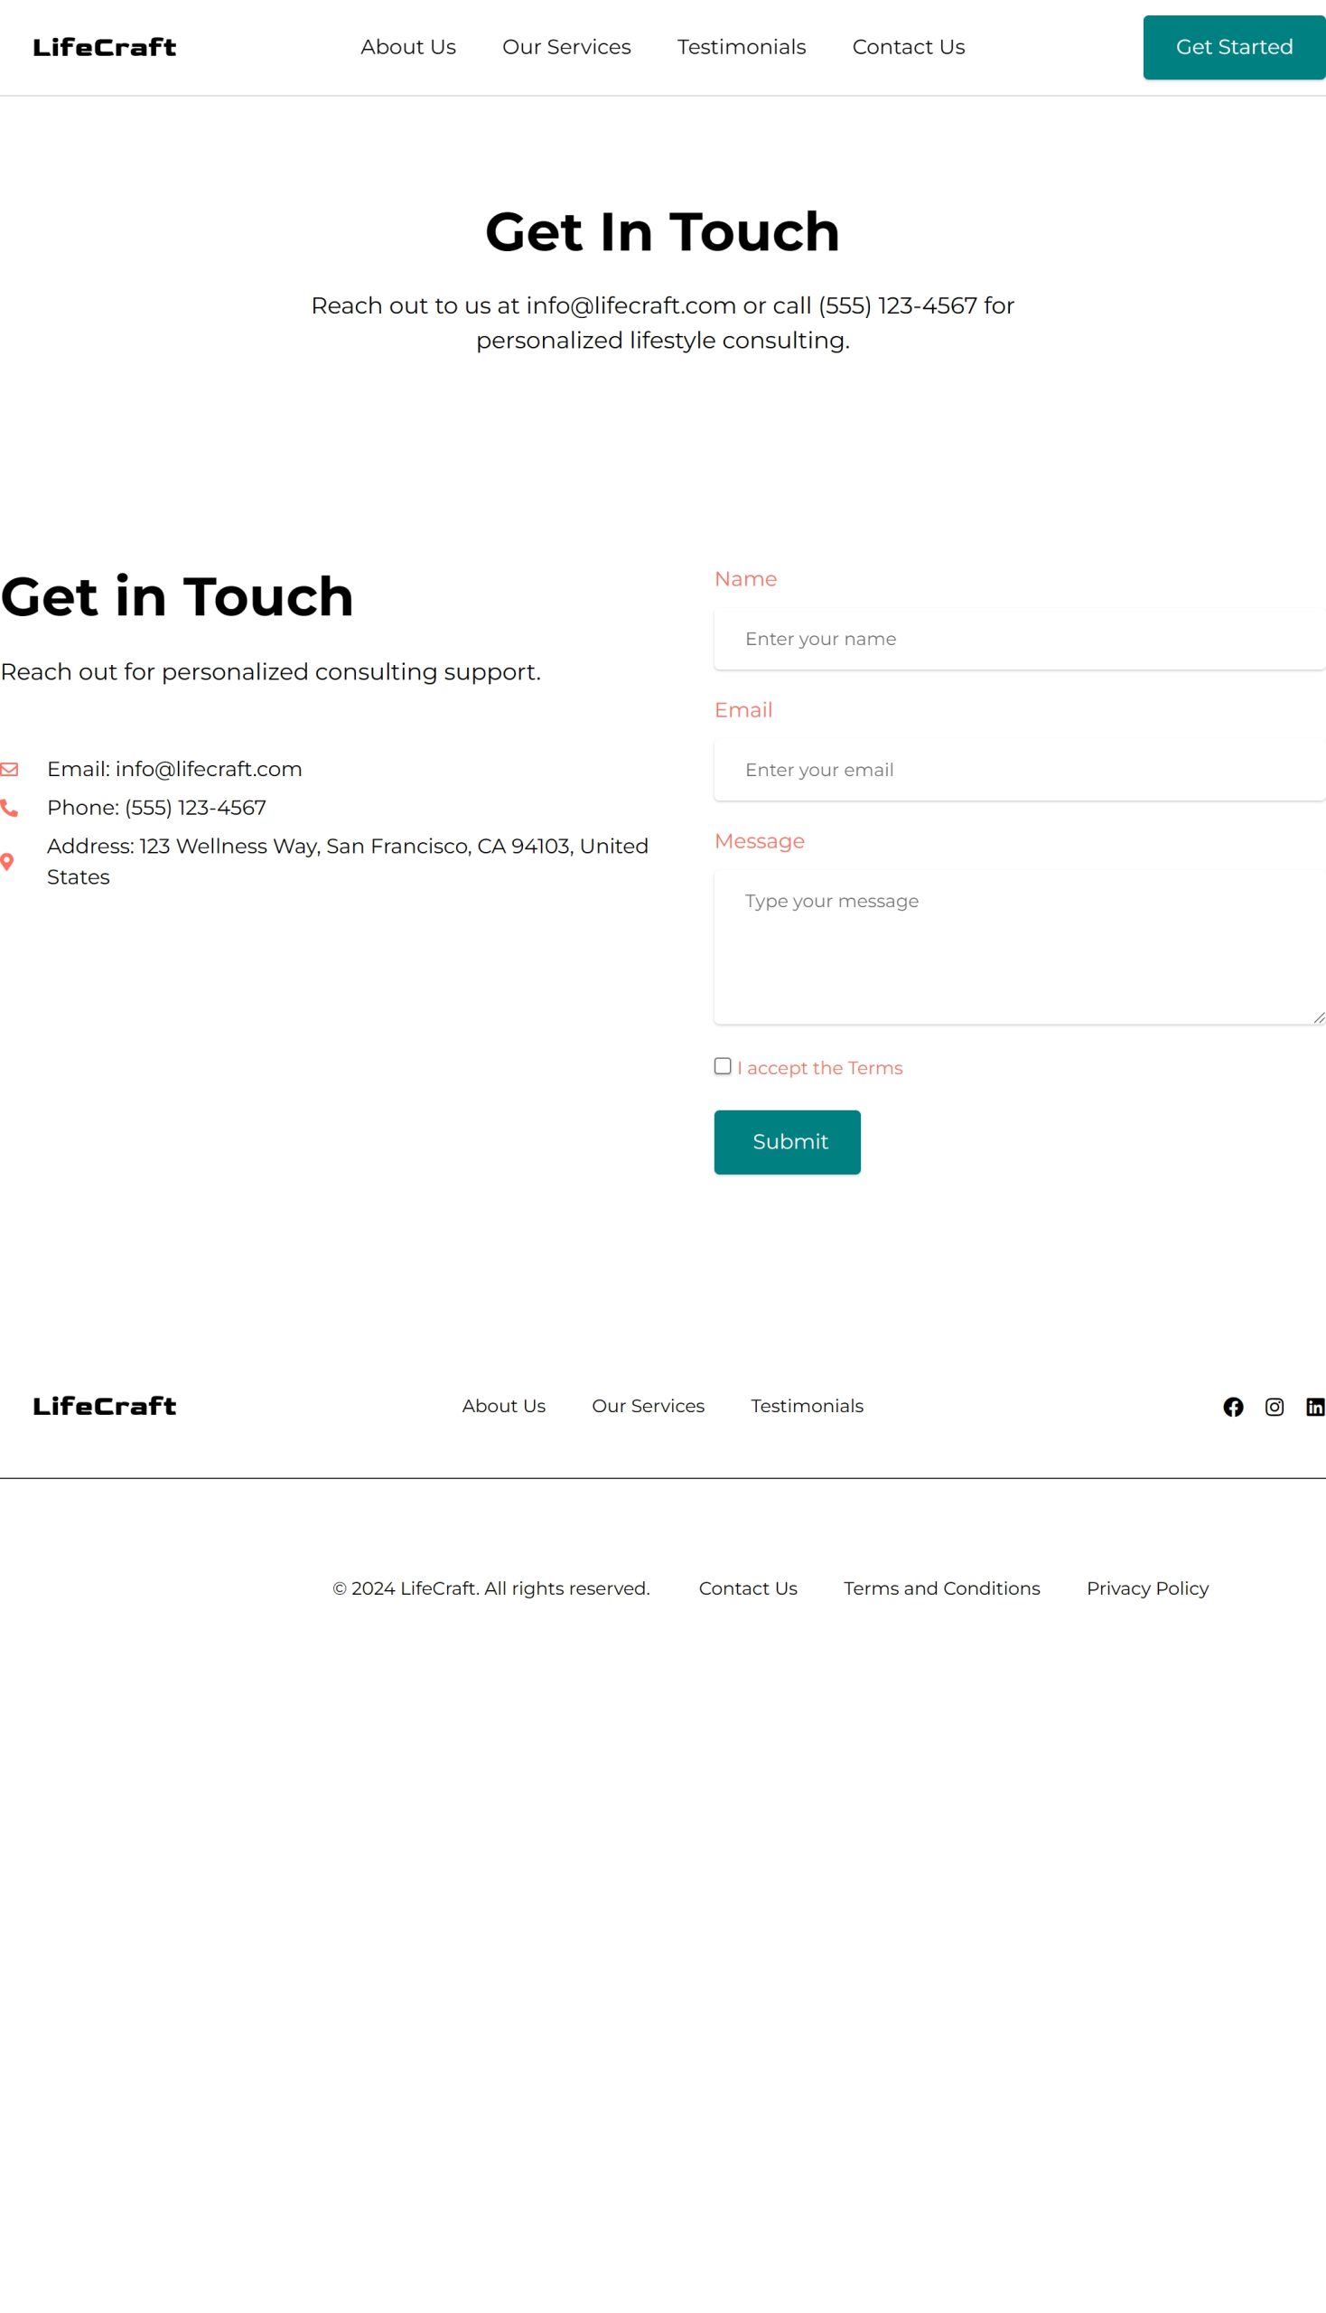Viewport: 1326px width, 2313px height.
Task: Click the copyright 2024 LifeCraft text
Action: [x=490, y=1587]
